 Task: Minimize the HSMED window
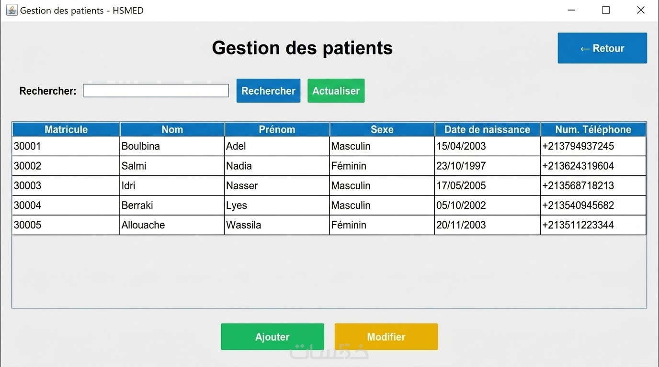tap(571, 10)
